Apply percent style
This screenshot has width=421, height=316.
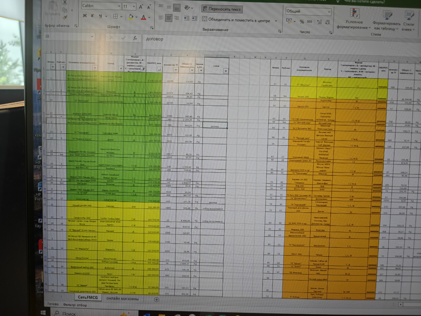[x=302, y=22]
